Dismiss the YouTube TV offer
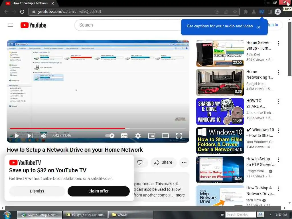The width and height of the screenshot is (292, 219). coord(37,191)
